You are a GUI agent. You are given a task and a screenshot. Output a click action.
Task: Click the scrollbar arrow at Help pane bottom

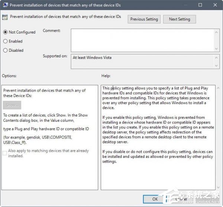[x=217, y=187]
